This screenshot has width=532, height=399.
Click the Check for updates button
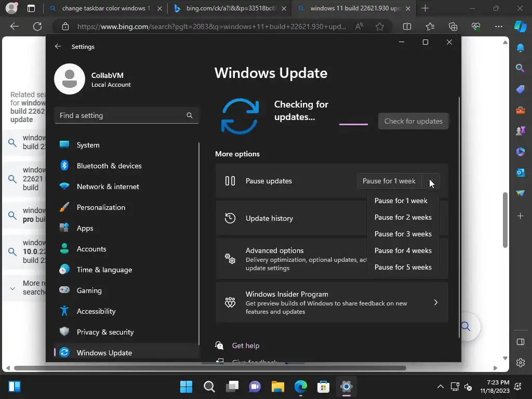click(413, 121)
